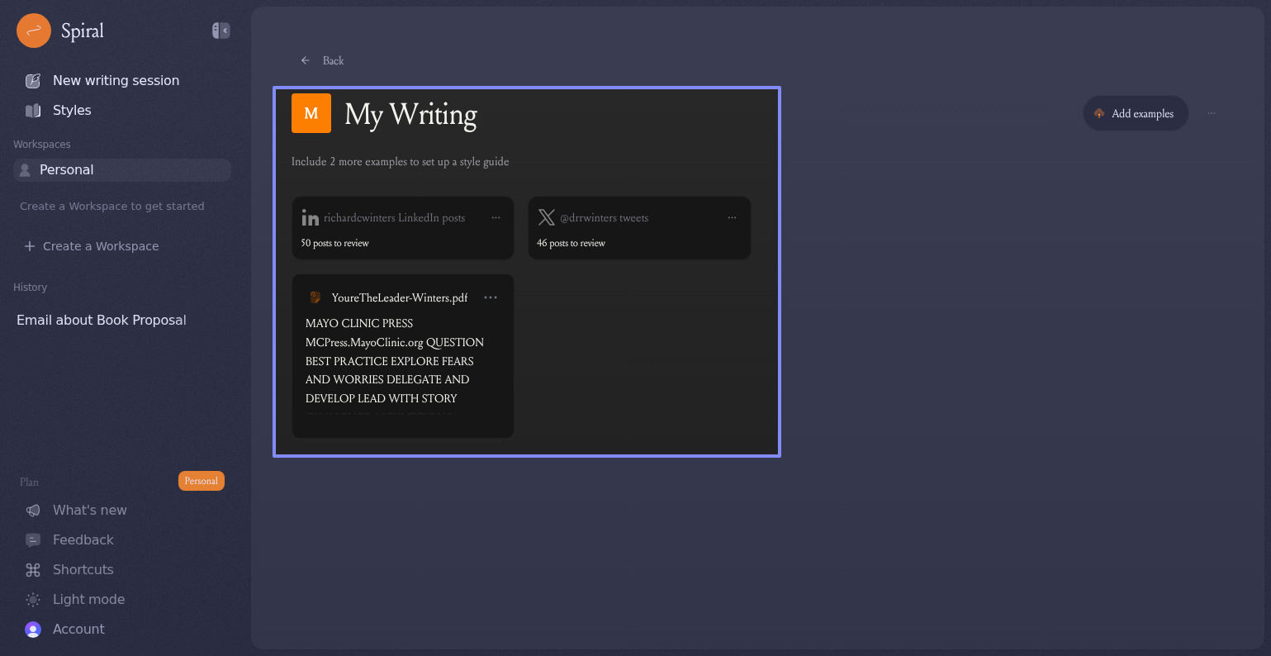
Task: Toggle Light mode
Action: pos(88,599)
